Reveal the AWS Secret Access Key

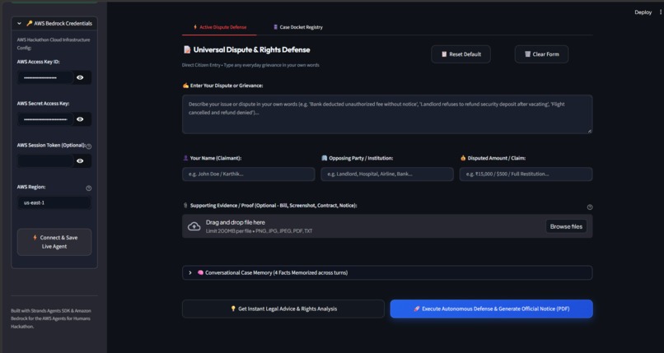tap(80, 119)
